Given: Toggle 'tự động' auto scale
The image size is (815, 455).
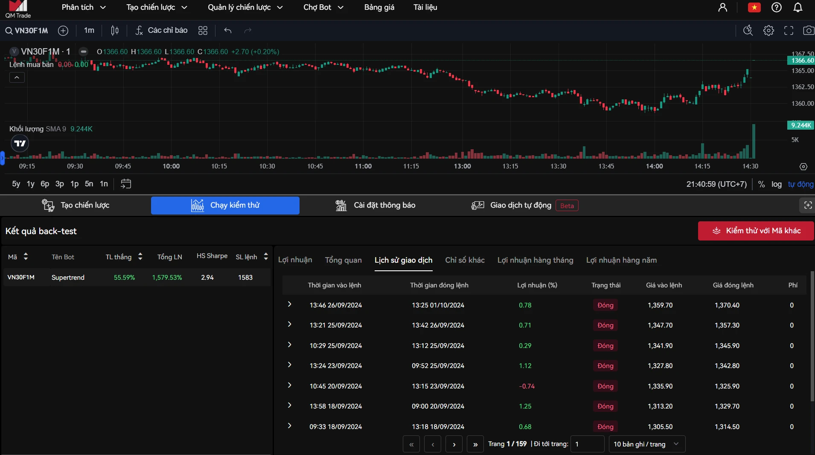Looking at the screenshot, I should (800, 184).
